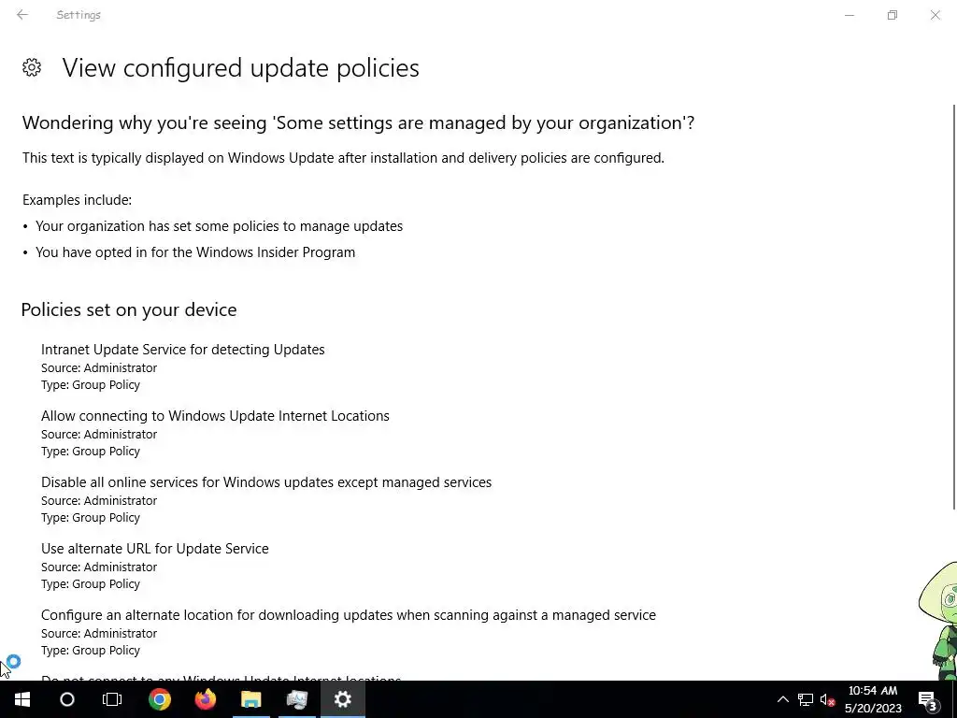Show hidden system tray icons
957x718 pixels.
tap(782, 699)
